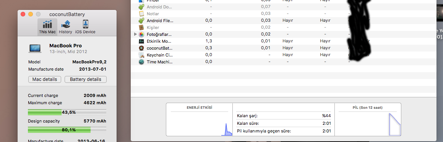443x142 pixels.
Task: Select the Android Do... process row icon
Action: [x=141, y=7]
